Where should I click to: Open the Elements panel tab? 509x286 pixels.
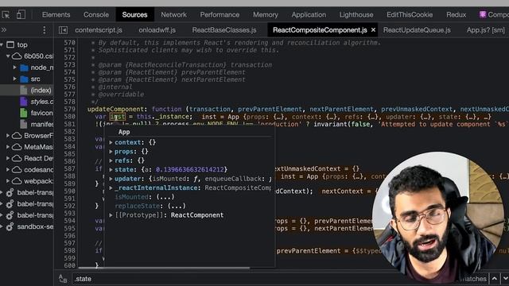[56, 14]
